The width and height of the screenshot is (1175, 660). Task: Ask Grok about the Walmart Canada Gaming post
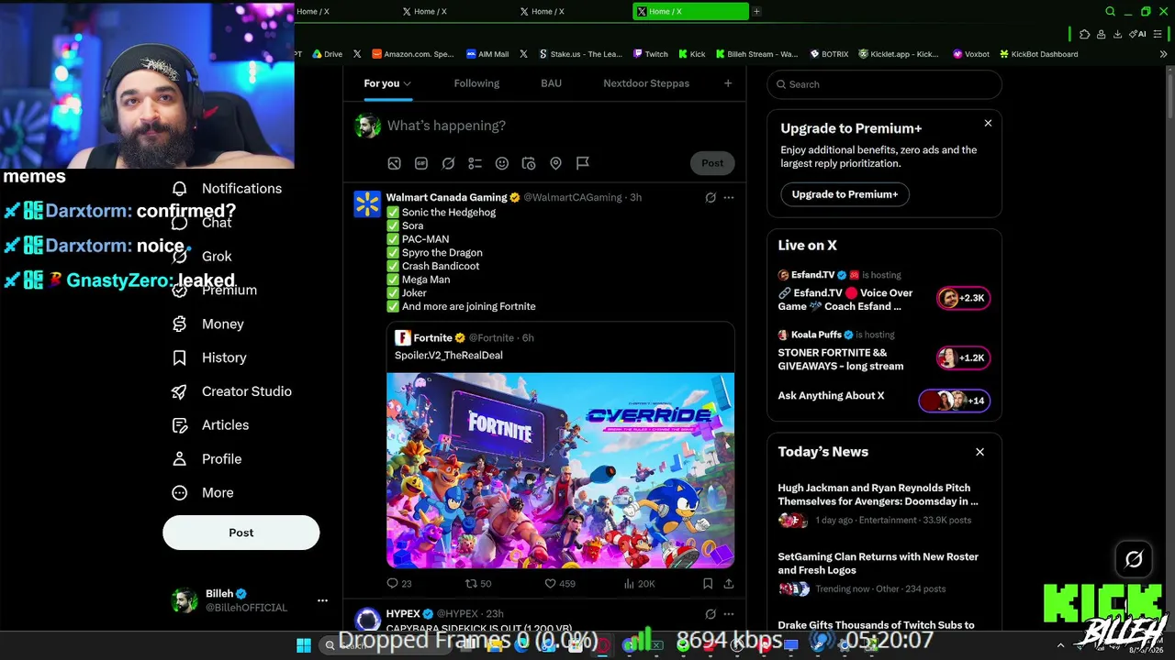point(711,197)
